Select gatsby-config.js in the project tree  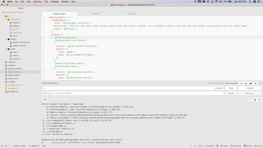pos(14,72)
